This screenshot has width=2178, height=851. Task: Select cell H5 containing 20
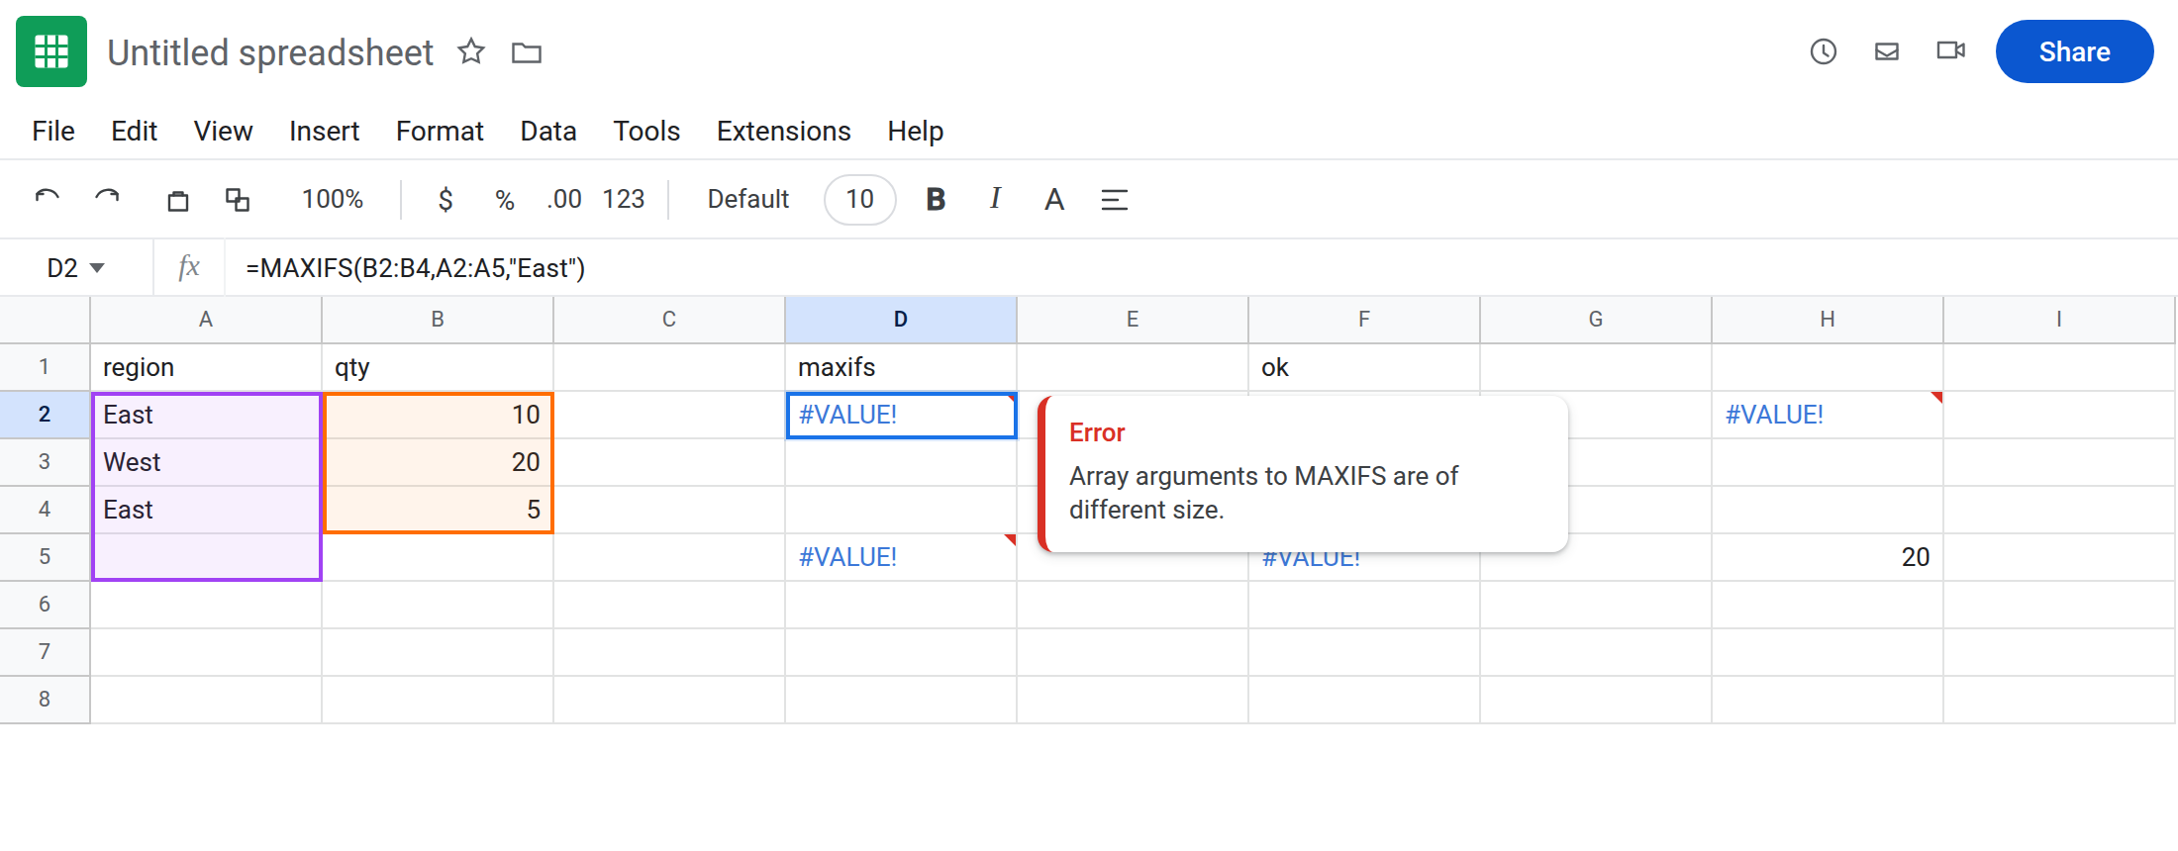pyautogui.click(x=1828, y=557)
